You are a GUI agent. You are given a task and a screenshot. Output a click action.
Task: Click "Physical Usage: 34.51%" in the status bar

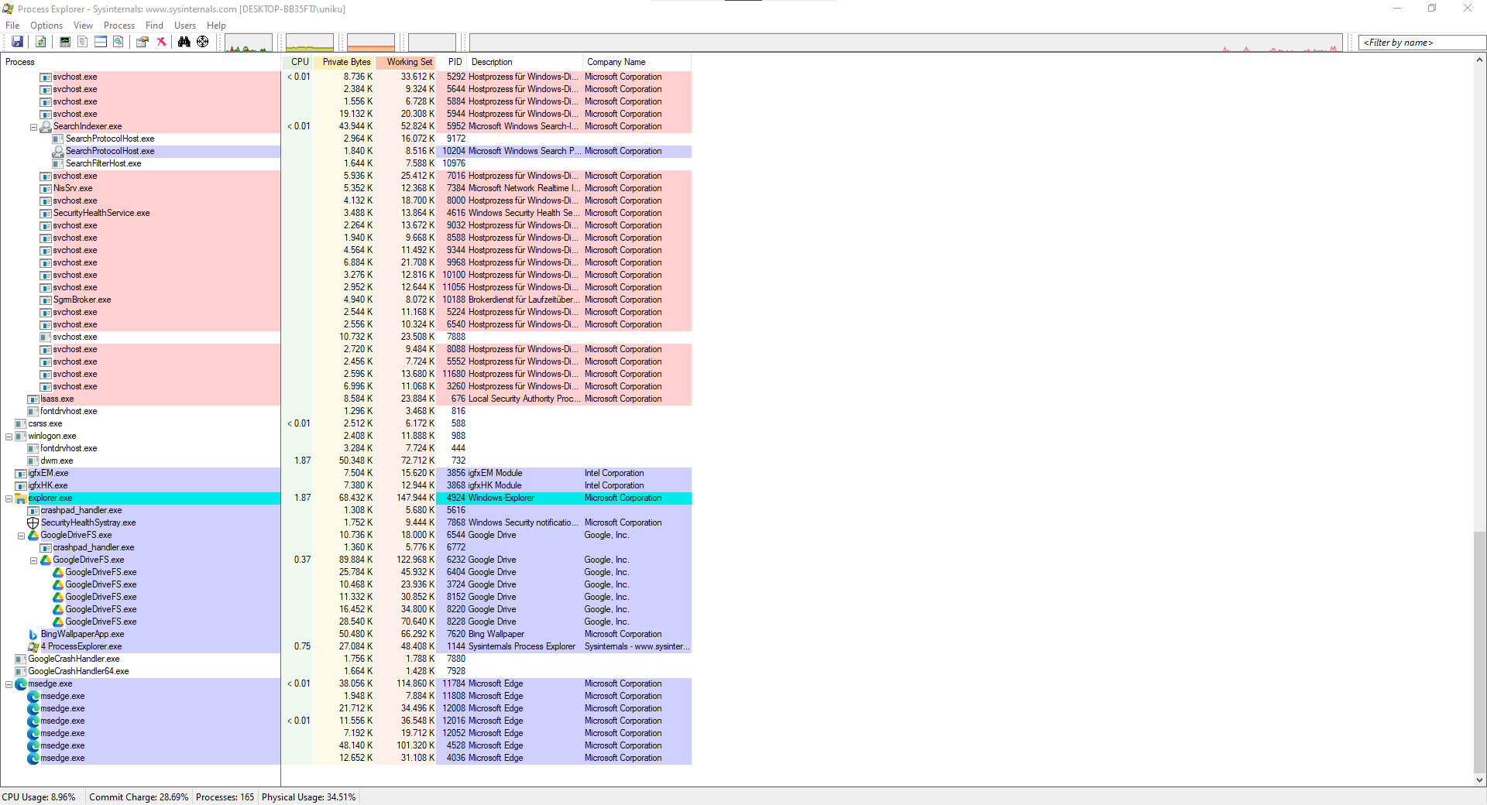(308, 797)
